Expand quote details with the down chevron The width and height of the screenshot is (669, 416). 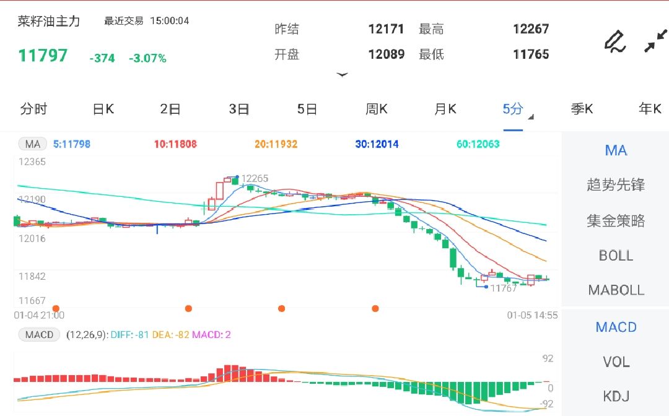pos(342,75)
